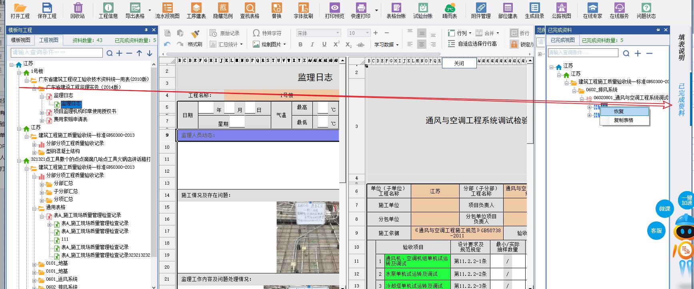Open the 表格台账 ledger
The width and height of the screenshot is (694, 289).
click(x=396, y=11)
